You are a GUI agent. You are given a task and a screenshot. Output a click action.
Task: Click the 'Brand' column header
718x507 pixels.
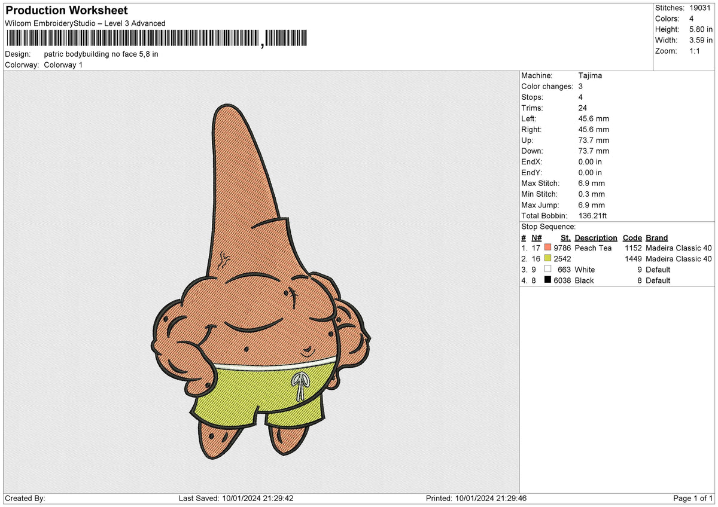pos(657,237)
